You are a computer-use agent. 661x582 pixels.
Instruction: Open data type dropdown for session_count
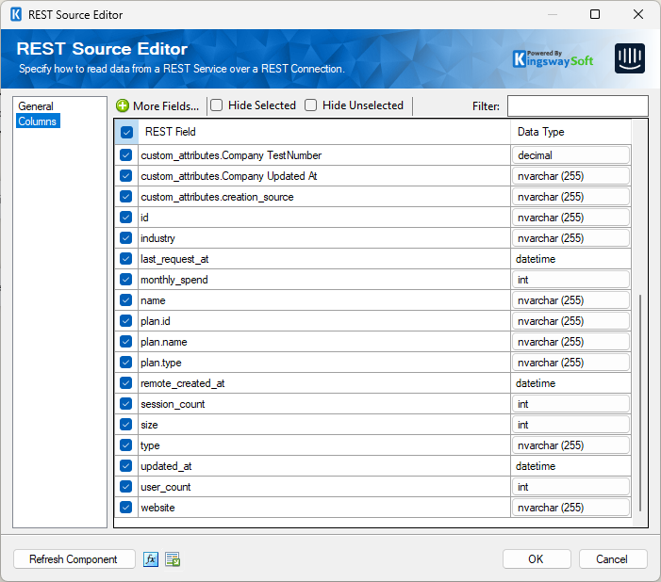[x=572, y=404]
